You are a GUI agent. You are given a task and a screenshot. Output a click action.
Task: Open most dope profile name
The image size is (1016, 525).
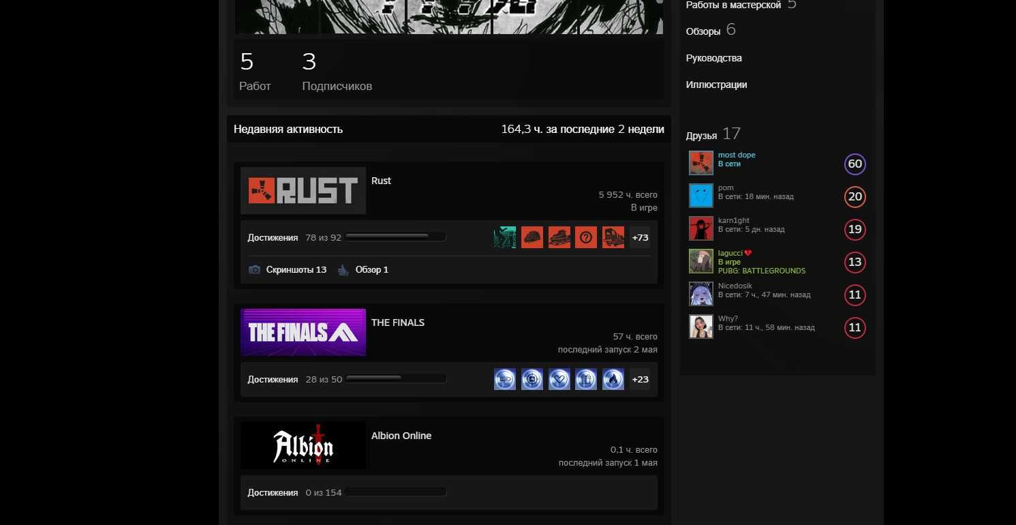pos(737,155)
